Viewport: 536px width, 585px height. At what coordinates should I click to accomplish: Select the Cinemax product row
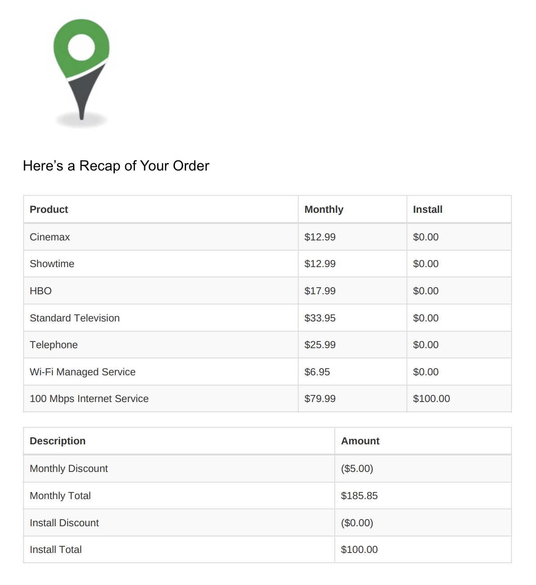[x=50, y=237]
